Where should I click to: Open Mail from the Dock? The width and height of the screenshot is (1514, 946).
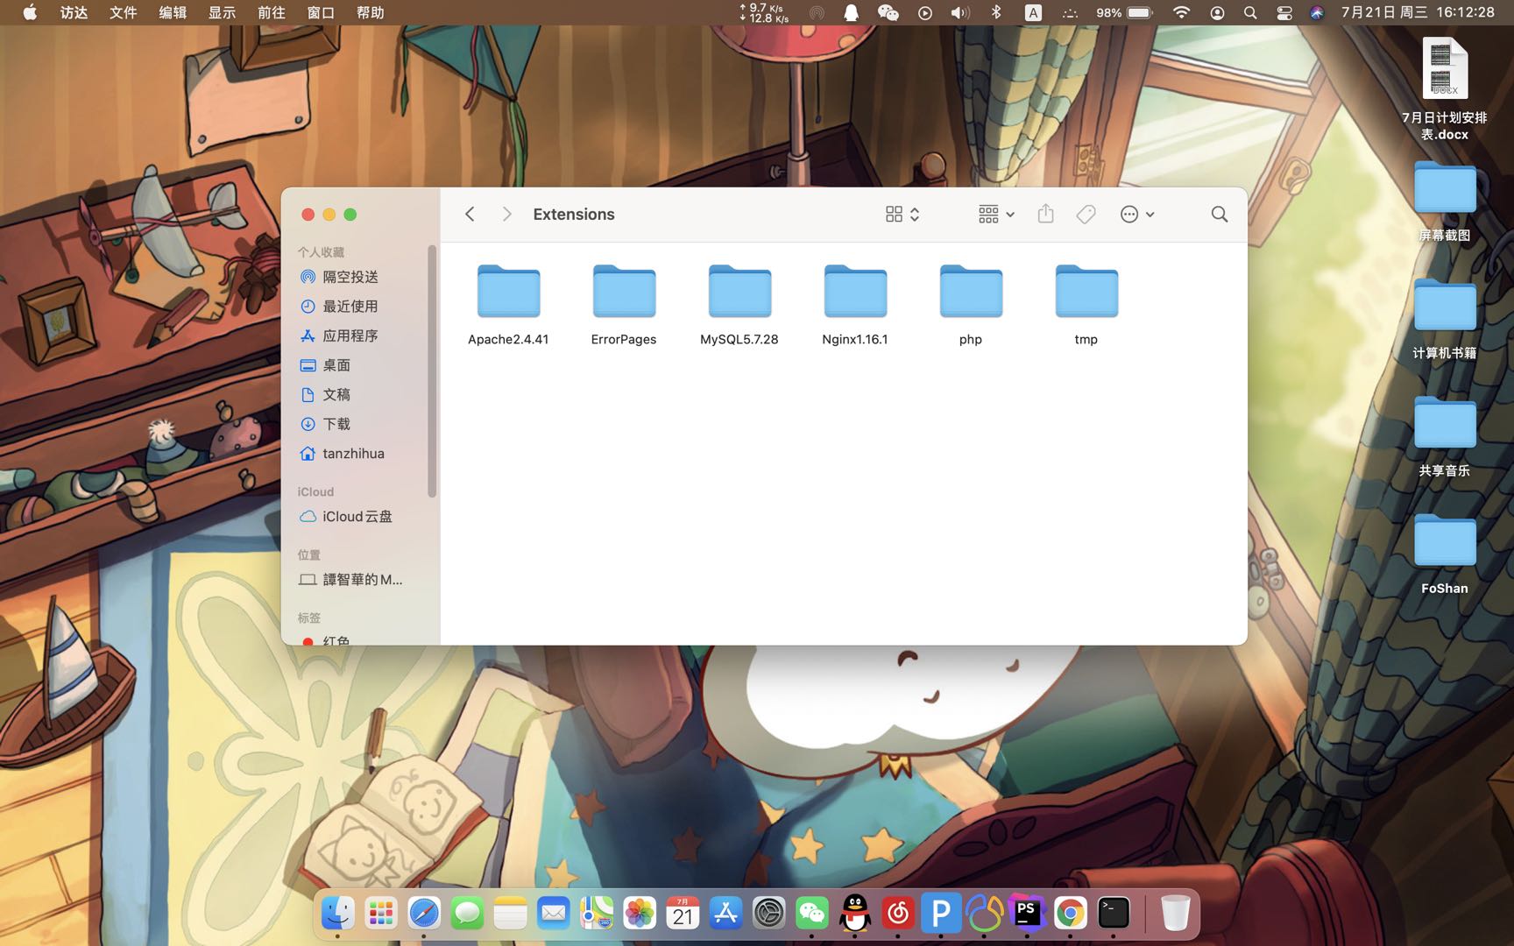coord(553,914)
